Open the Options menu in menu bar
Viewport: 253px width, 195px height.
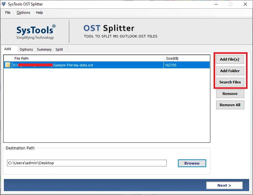pos(23,13)
